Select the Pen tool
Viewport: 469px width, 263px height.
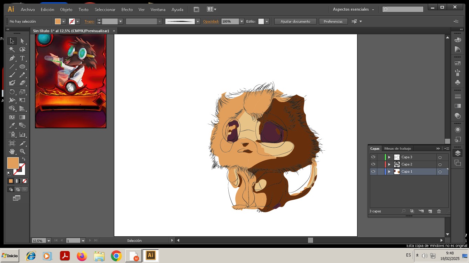pyautogui.click(x=12, y=58)
